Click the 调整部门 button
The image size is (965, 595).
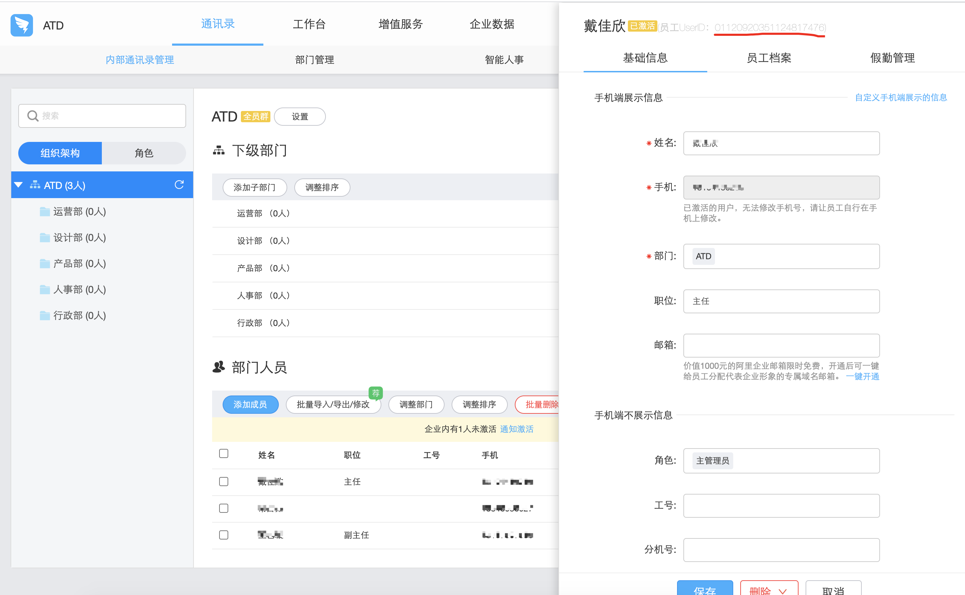click(x=416, y=405)
